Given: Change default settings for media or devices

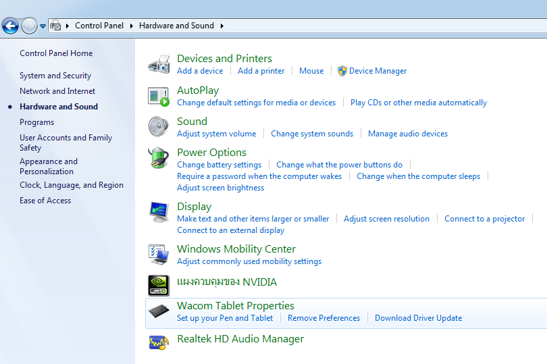Looking at the screenshot, I should [256, 103].
